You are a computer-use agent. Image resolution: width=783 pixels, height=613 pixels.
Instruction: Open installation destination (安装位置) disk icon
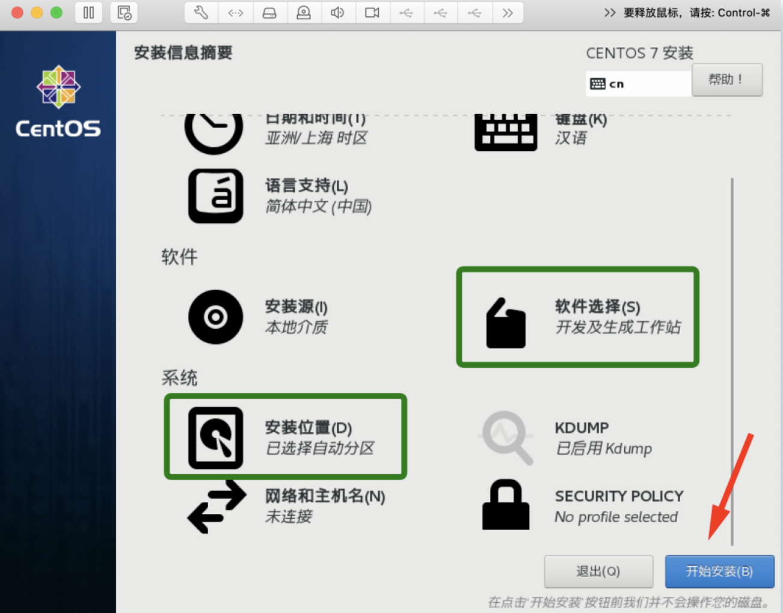[x=216, y=438]
